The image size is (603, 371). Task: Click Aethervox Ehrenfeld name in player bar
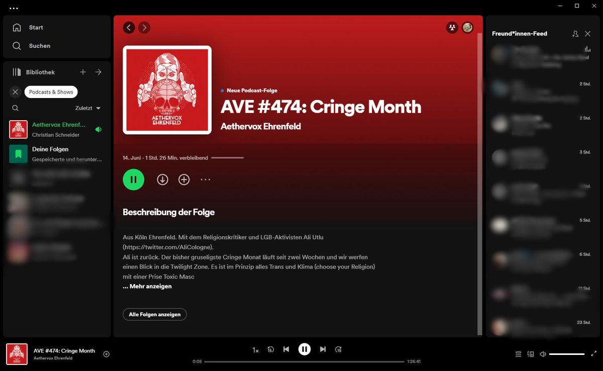[53, 358]
